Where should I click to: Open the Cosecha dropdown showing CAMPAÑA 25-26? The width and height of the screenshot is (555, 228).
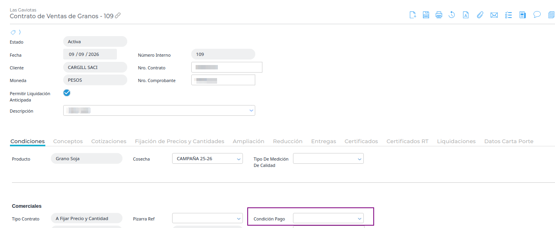(x=208, y=159)
